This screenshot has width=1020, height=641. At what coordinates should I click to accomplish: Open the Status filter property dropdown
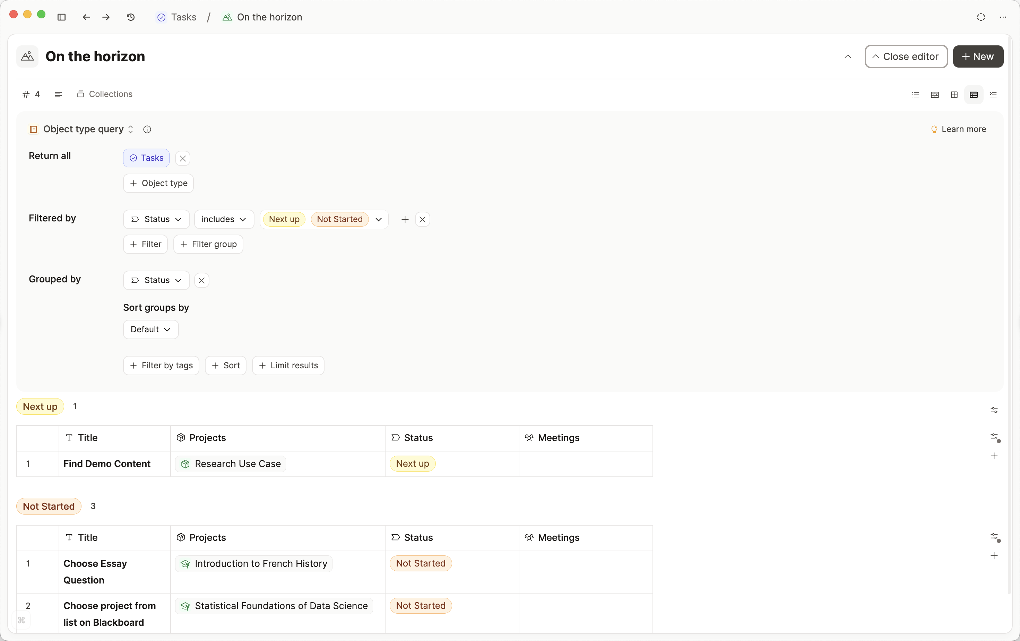coord(156,219)
